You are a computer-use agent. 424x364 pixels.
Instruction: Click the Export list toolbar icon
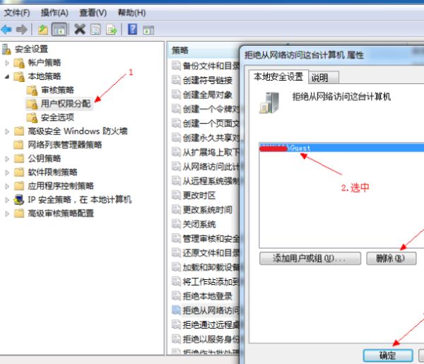pyautogui.click(x=112, y=29)
